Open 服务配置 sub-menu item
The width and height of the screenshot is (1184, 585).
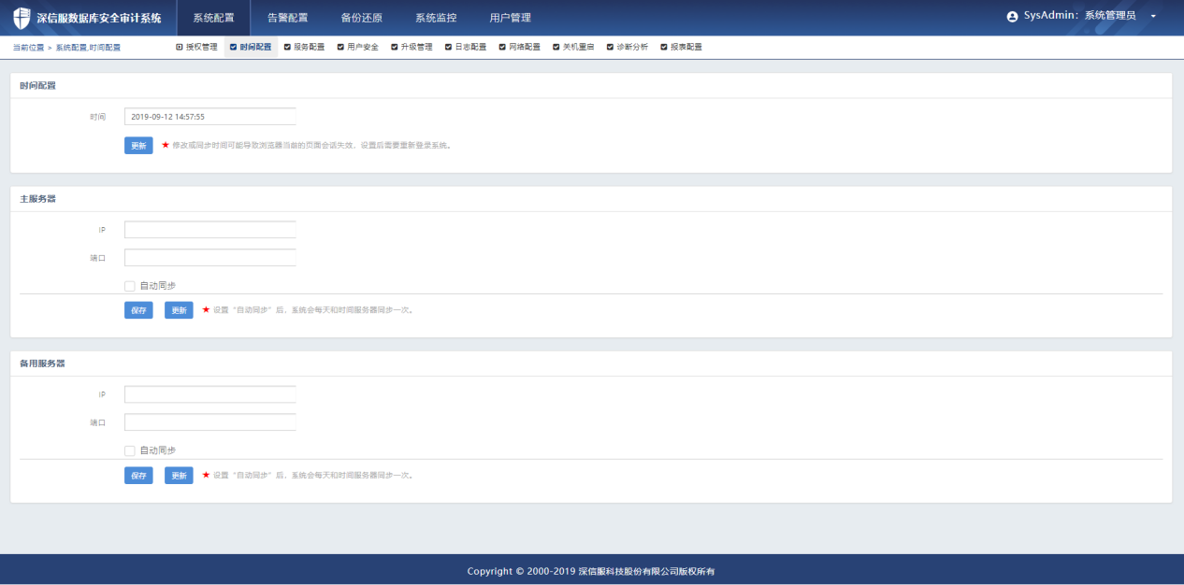click(x=304, y=47)
